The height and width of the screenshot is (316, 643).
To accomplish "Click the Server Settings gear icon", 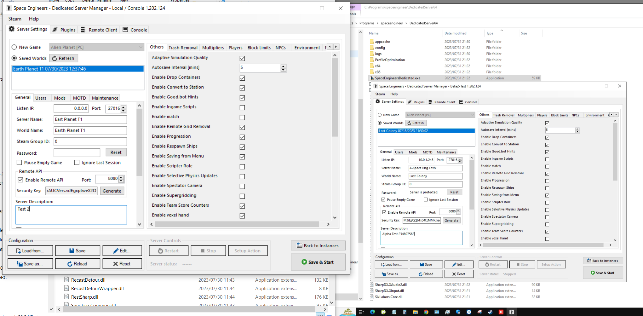I will [x=12, y=29].
